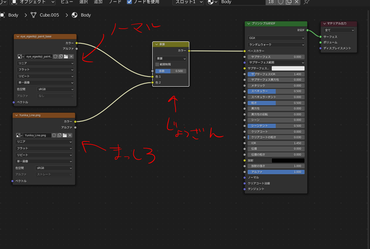This screenshot has width=370, height=249.
Task: Click the pin icon in the header
Action: point(306,2)
